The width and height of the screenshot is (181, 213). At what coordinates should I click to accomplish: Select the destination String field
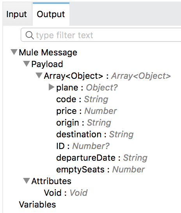coord(95,134)
